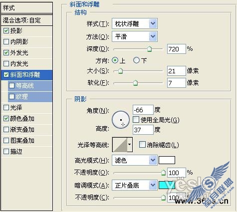Click the 大小 size value field
The image size is (237, 212).
[x=176, y=71]
